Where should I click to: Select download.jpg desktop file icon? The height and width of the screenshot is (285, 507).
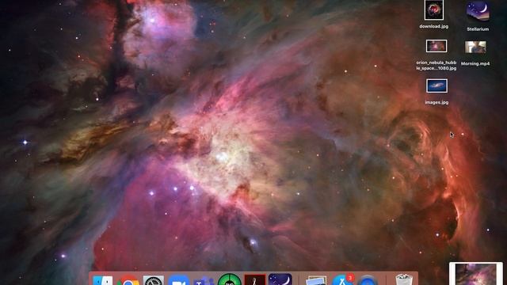pos(434,10)
